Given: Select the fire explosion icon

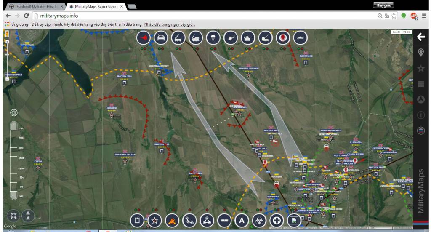Looking at the screenshot, I should [x=172, y=221].
